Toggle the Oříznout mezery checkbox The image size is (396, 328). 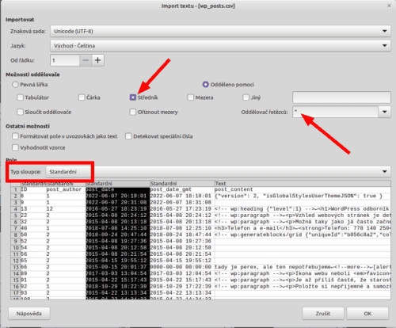tap(133, 112)
